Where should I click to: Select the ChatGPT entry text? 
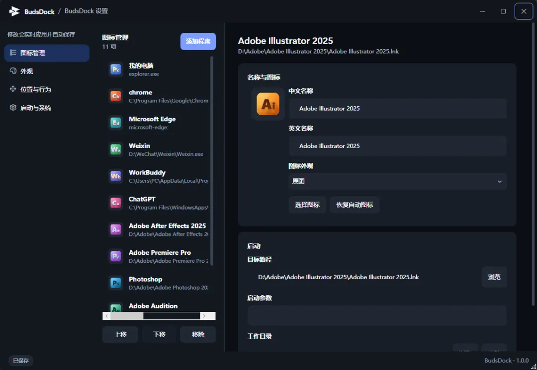click(142, 199)
